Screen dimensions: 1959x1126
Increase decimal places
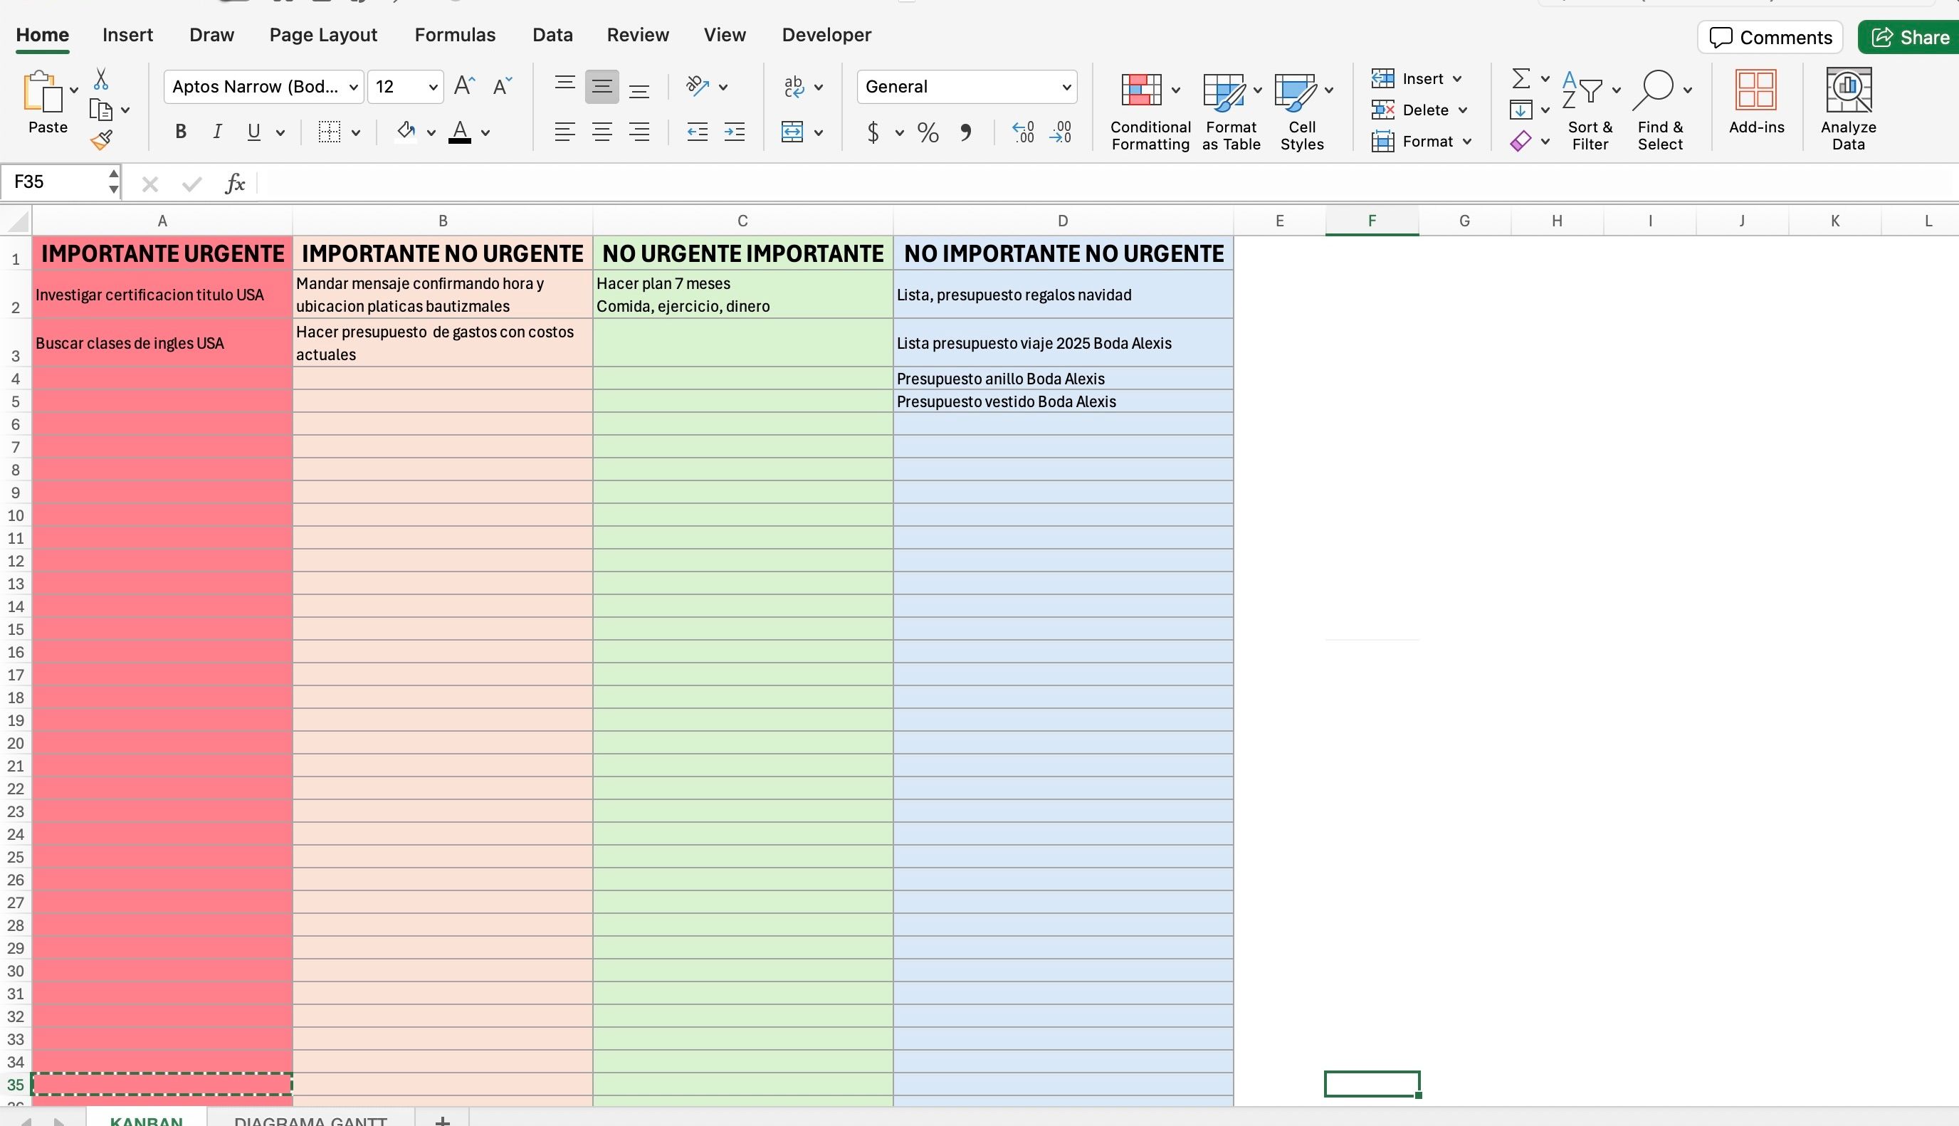[x=1023, y=132]
